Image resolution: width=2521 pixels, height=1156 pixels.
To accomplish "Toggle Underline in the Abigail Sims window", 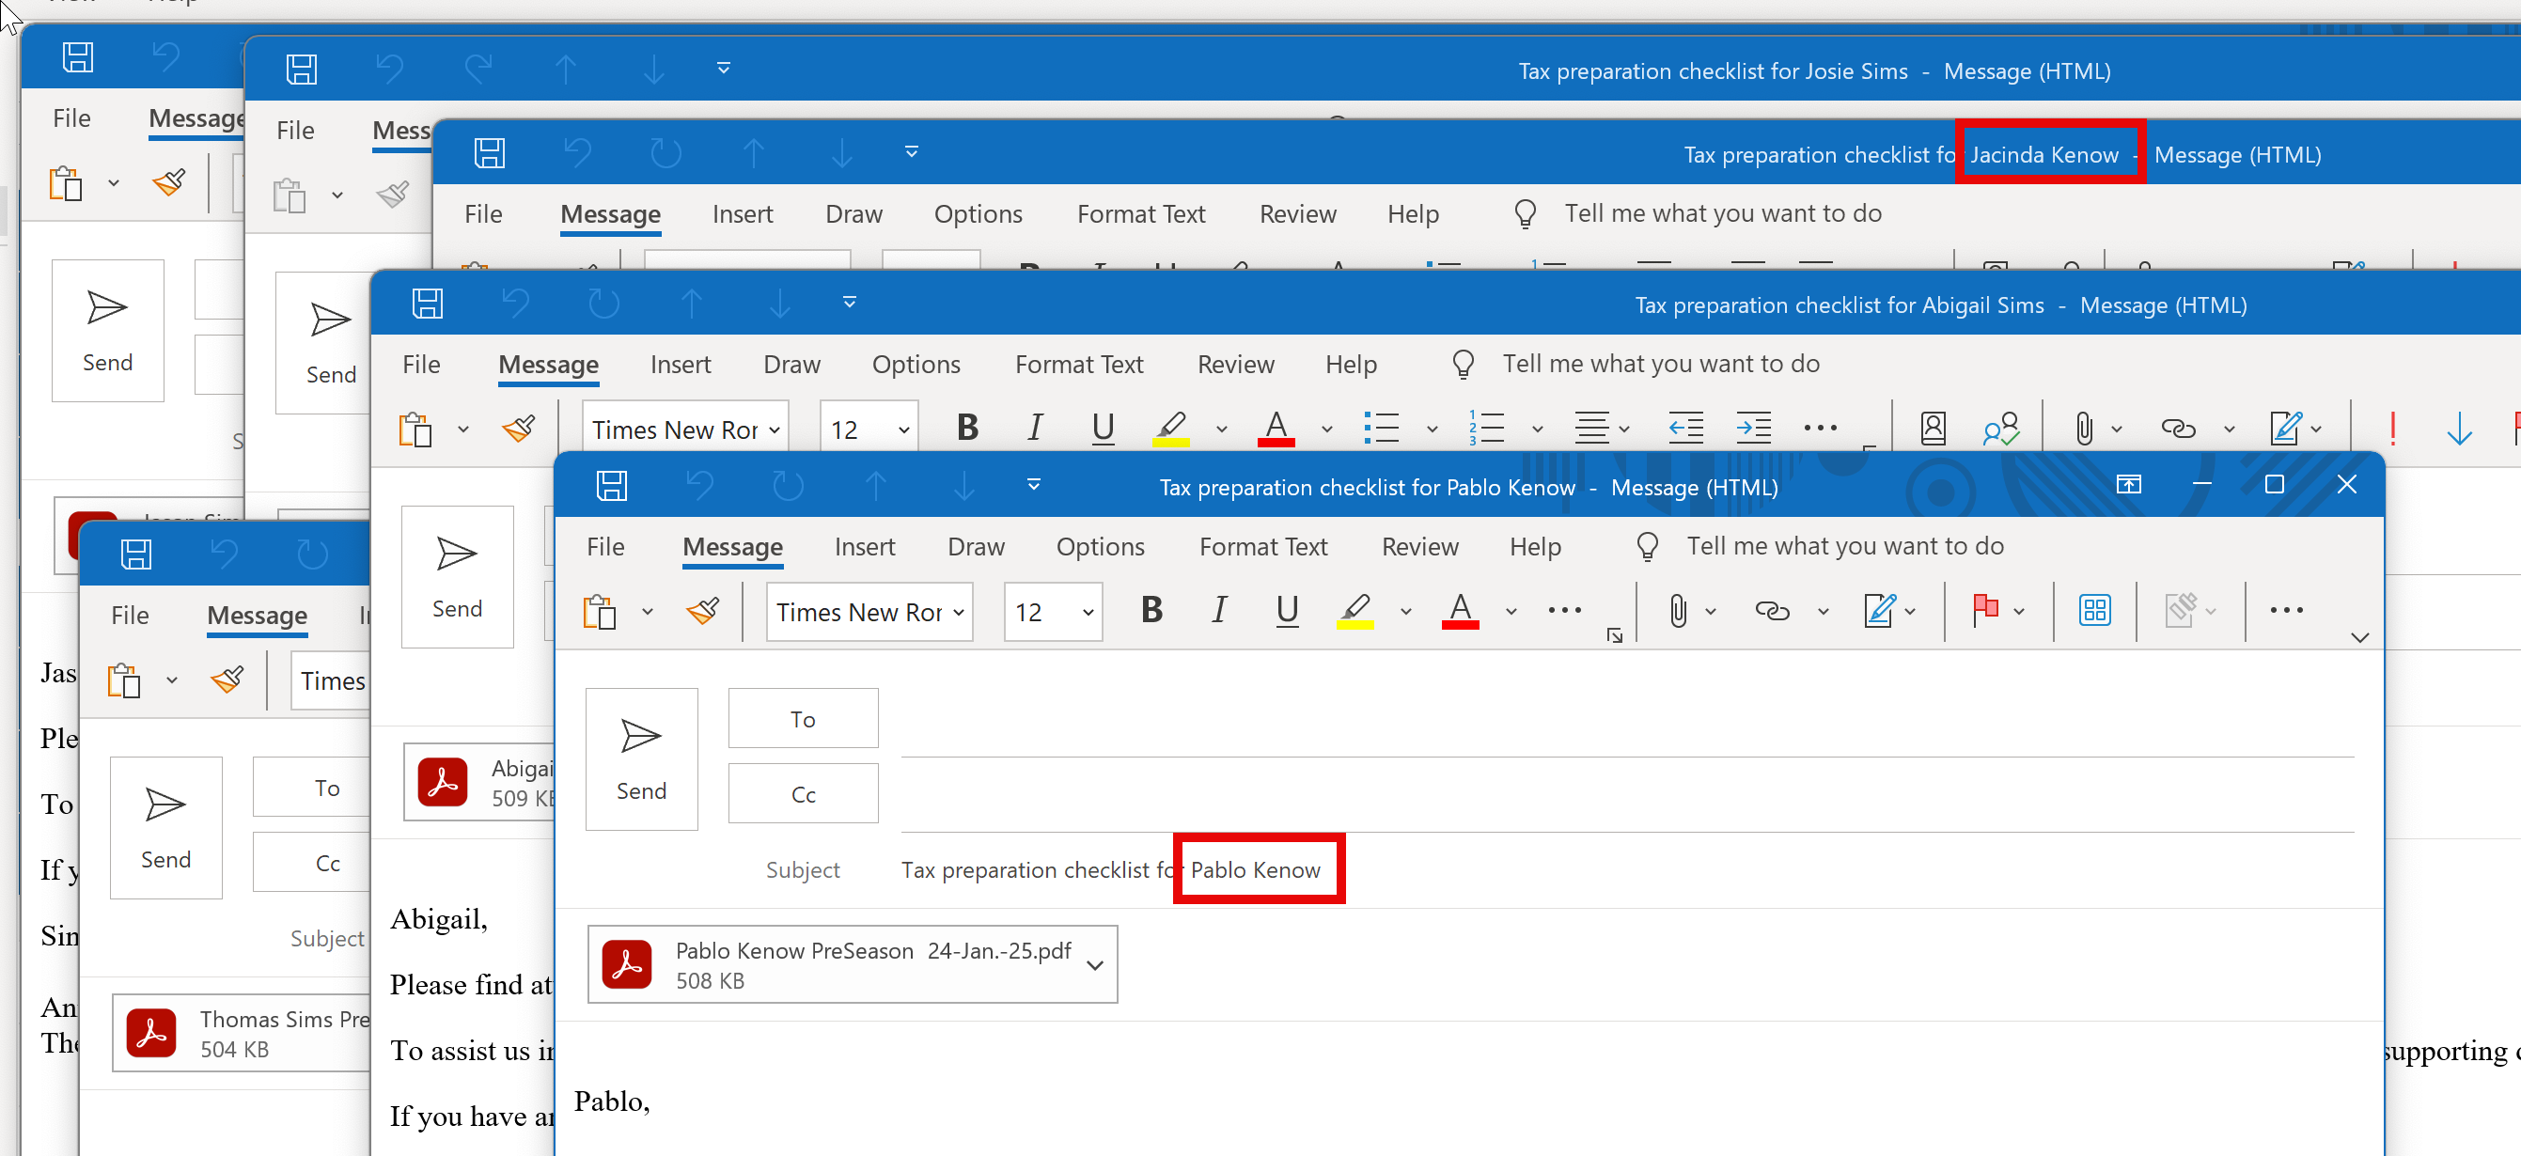I will pos(1103,428).
